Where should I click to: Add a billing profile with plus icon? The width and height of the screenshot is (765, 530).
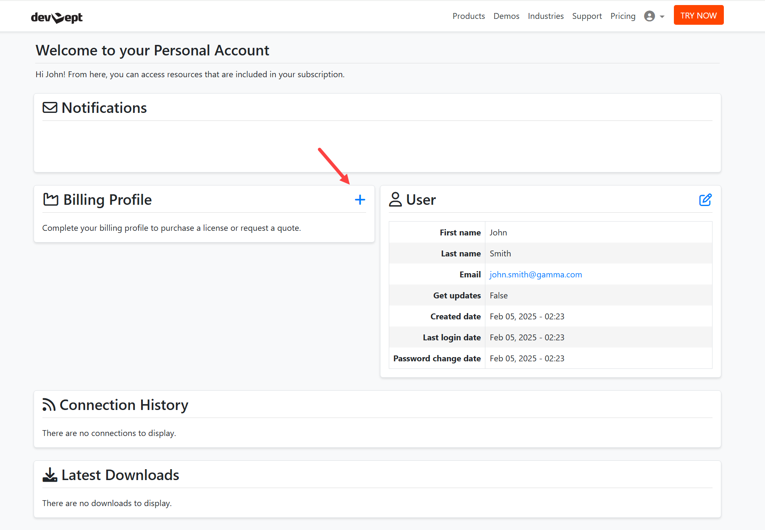pyautogui.click(x=360, y=200)
